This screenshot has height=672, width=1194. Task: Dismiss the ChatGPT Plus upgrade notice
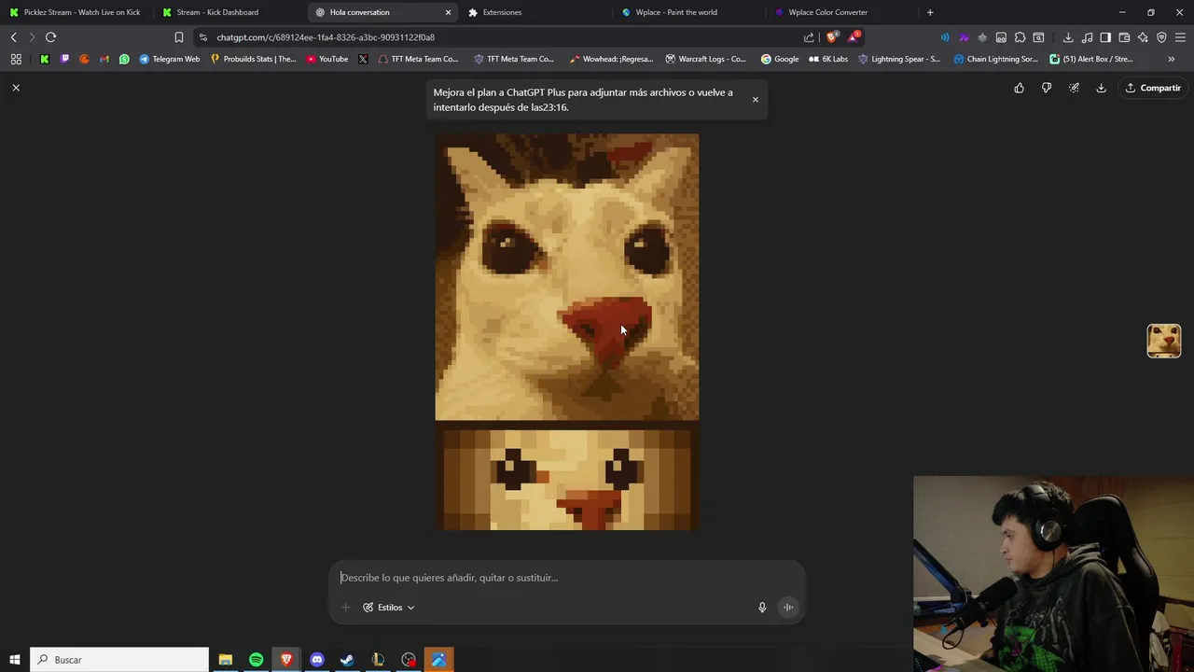tap(756, 100)
